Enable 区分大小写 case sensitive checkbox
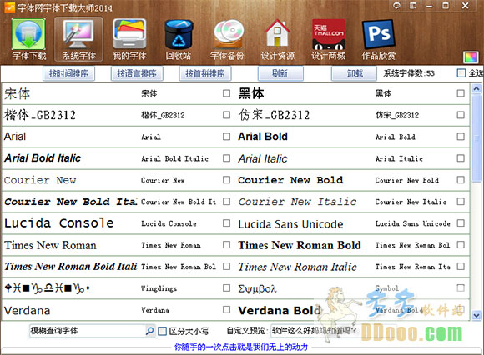This screenshot has height=355, width=484. click(x=162, y=331)
